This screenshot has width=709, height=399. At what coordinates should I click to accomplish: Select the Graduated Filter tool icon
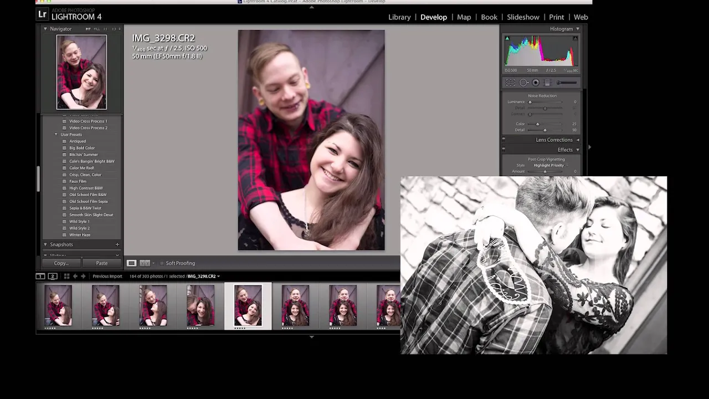[x=547, y=83]
